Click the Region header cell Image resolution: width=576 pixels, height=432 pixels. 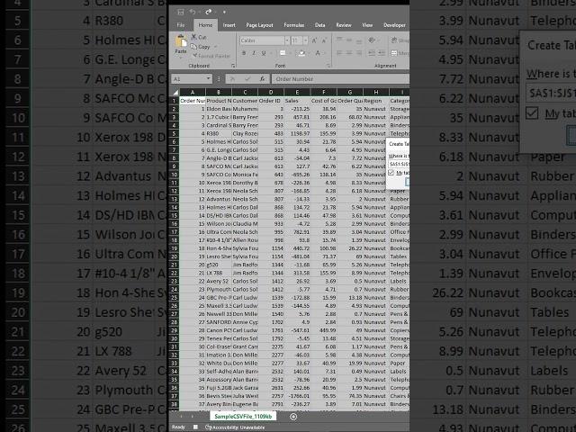pyautogui.click(x=376, y=101)
